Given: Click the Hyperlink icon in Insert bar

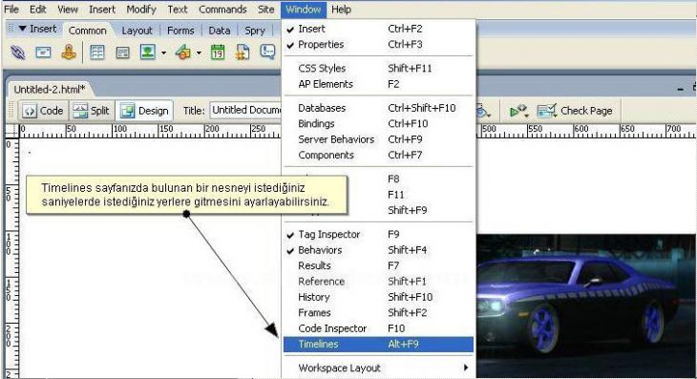Looking at the screenshot, I should pos(18,53).
